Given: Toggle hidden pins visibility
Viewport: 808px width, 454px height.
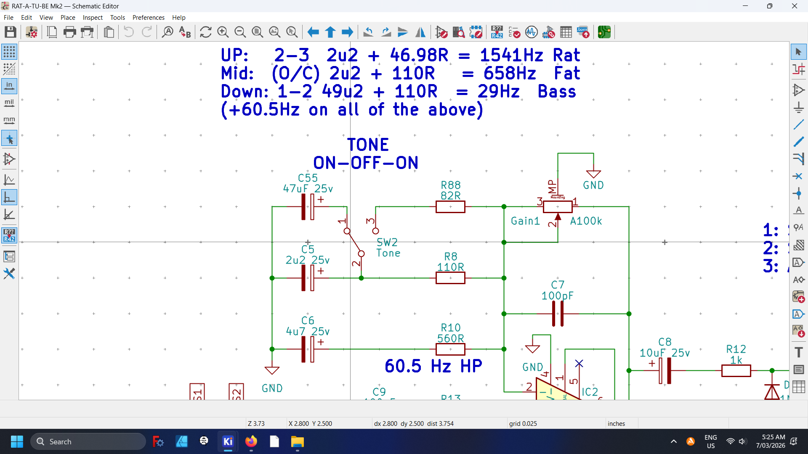Looking at the screenshot, I should click(x=9, y=159).
